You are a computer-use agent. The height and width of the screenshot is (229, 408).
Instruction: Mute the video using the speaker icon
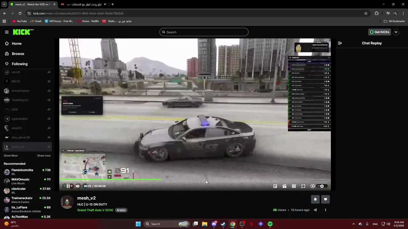[x=78, y=186]
